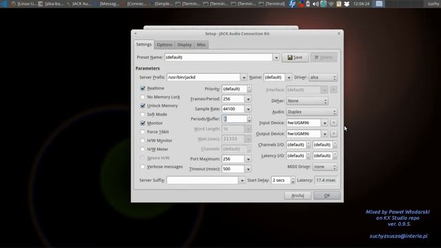Viewport: 441px width, 248px height.
Task: Open the Setup dialog's window menu arrow
Action: coord(136,34)
